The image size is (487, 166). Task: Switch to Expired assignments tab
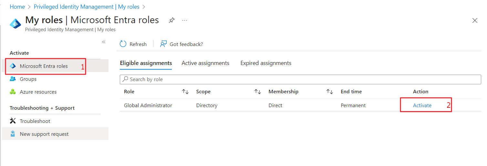pyautogui.click(x=266, y=63)
